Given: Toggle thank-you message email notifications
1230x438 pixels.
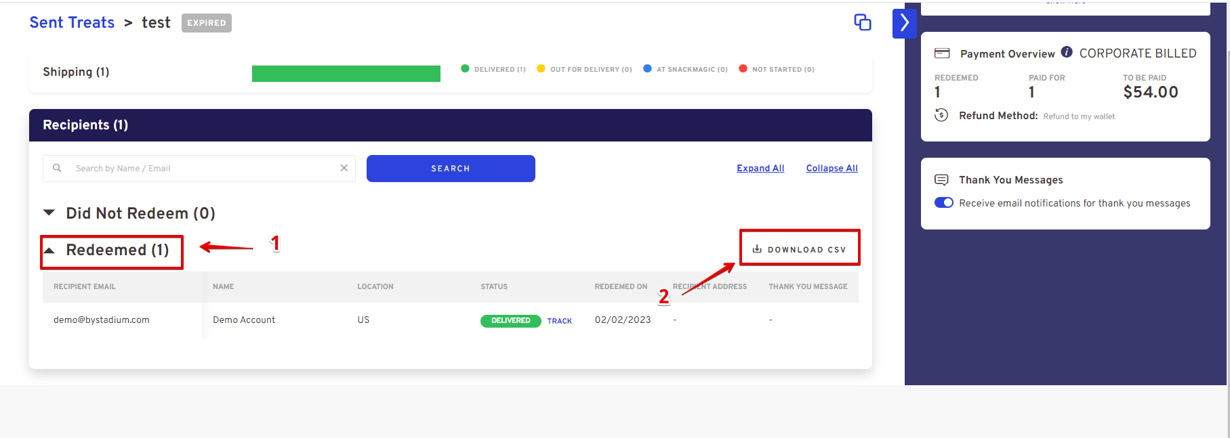Looking at the screenshot, I should click(x=943, y=202).
